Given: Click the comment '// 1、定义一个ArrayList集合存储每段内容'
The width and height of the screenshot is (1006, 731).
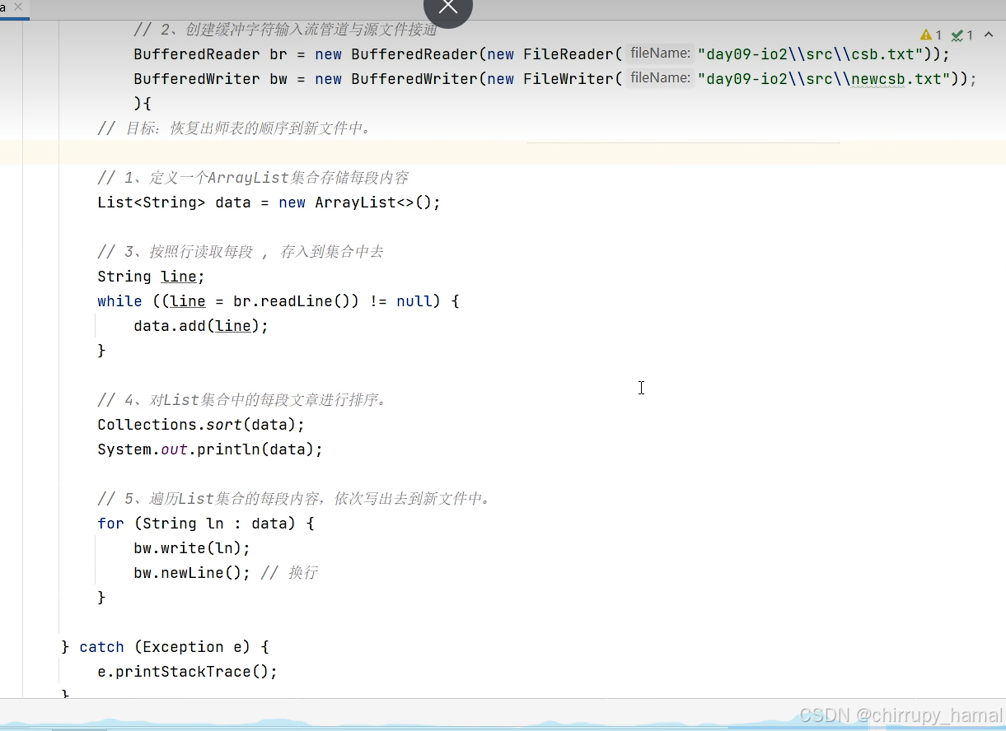Looking at the screenshot, I should [253, 178].
